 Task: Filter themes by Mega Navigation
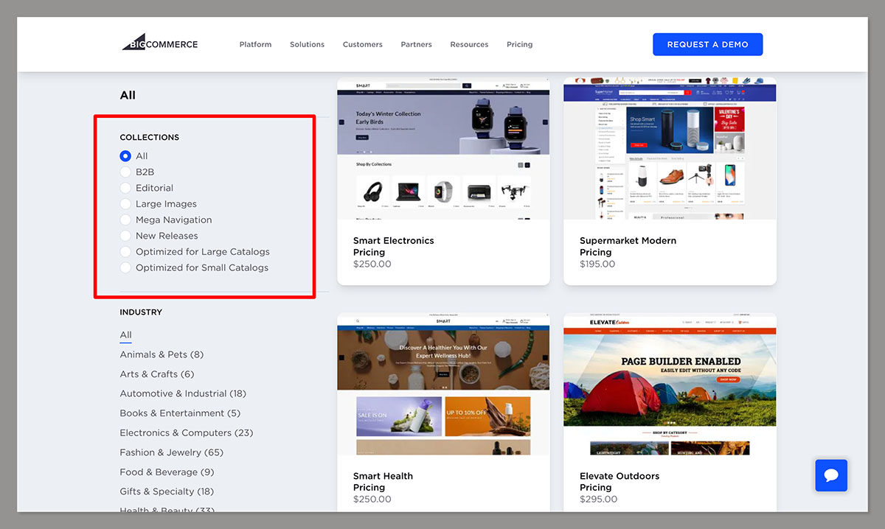125,220
